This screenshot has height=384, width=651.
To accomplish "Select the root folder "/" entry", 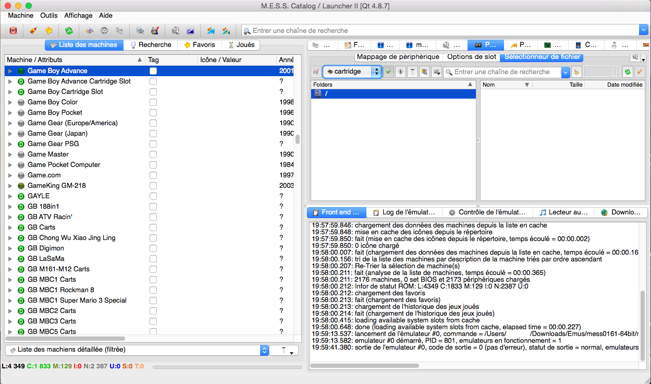I will click(x=393, y=94).
